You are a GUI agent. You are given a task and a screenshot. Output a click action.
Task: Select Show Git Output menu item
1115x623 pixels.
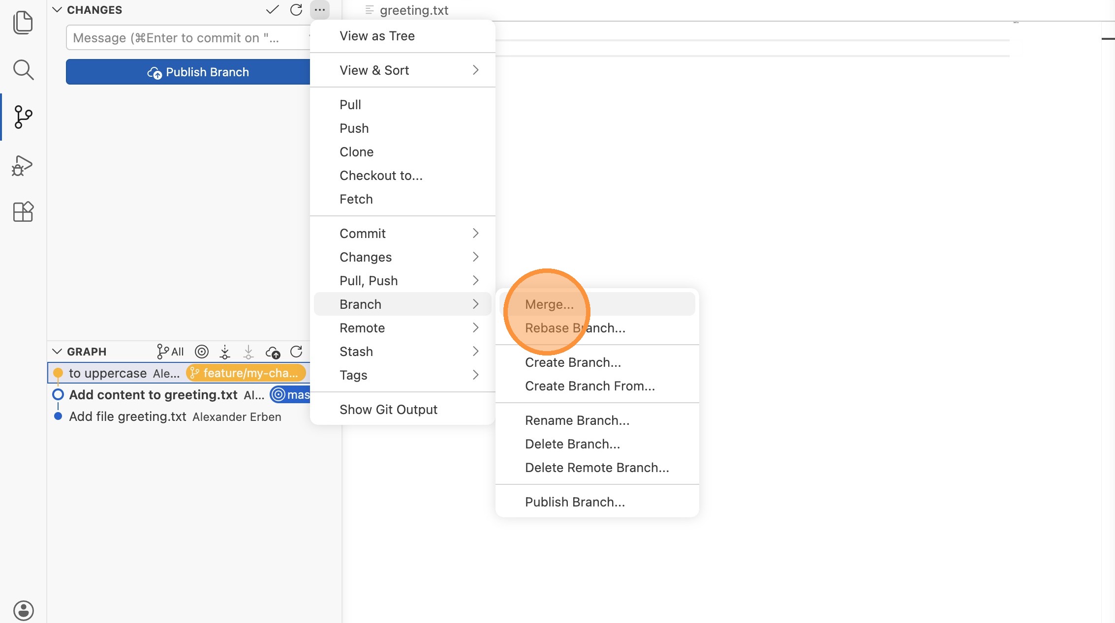[x=388, y=410]
